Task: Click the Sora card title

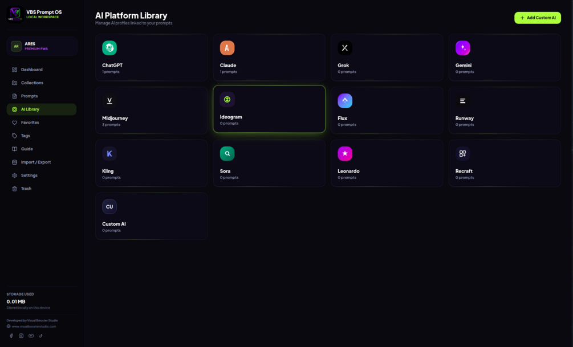Action: pos(225,172)
